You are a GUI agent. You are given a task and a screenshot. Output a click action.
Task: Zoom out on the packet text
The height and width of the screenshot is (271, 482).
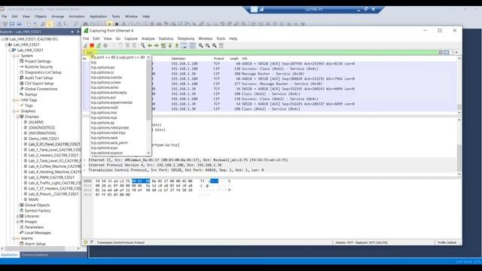pos(208,45)
